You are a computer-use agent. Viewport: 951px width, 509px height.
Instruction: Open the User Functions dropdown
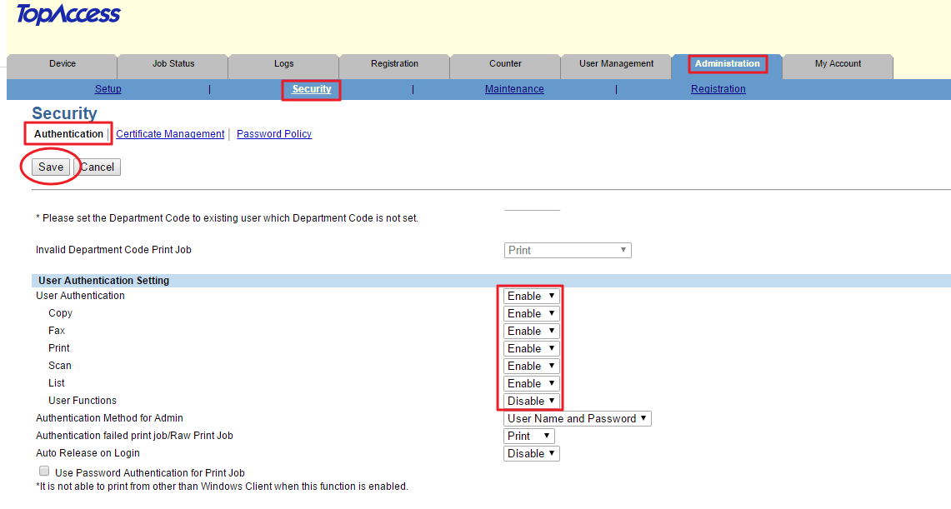[x=529, y=401]
